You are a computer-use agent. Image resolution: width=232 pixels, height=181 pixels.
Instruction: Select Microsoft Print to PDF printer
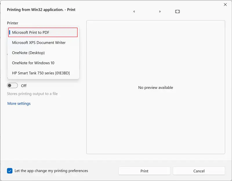(43, 32)
